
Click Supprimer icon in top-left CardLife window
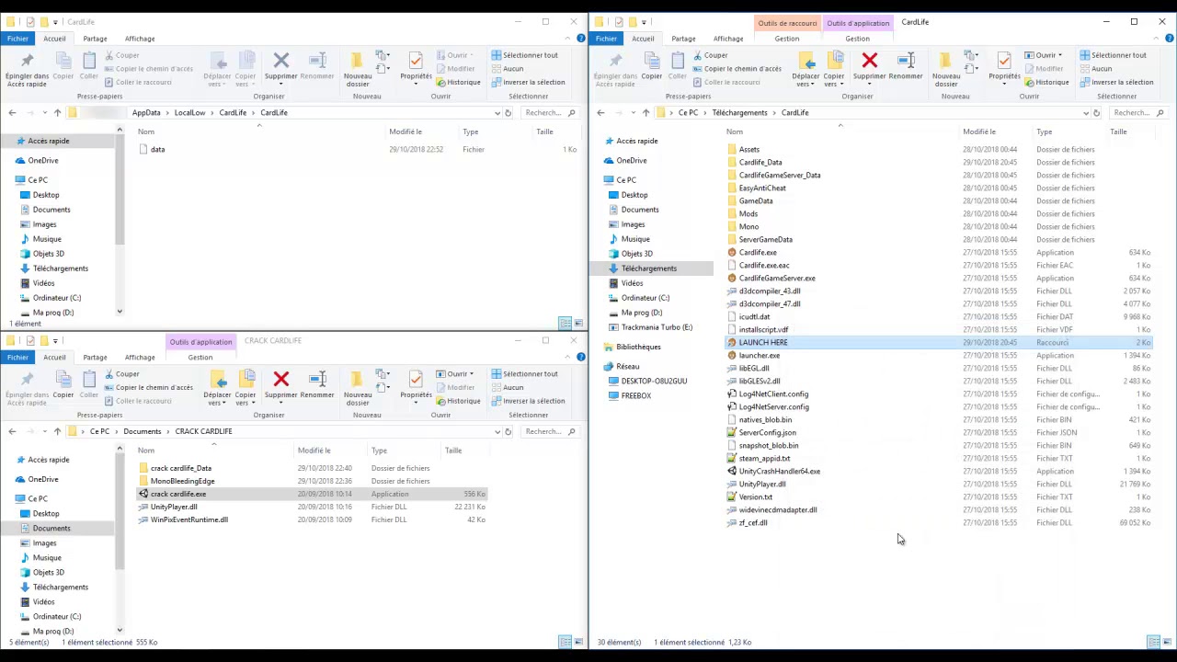(x=281, y=61)
